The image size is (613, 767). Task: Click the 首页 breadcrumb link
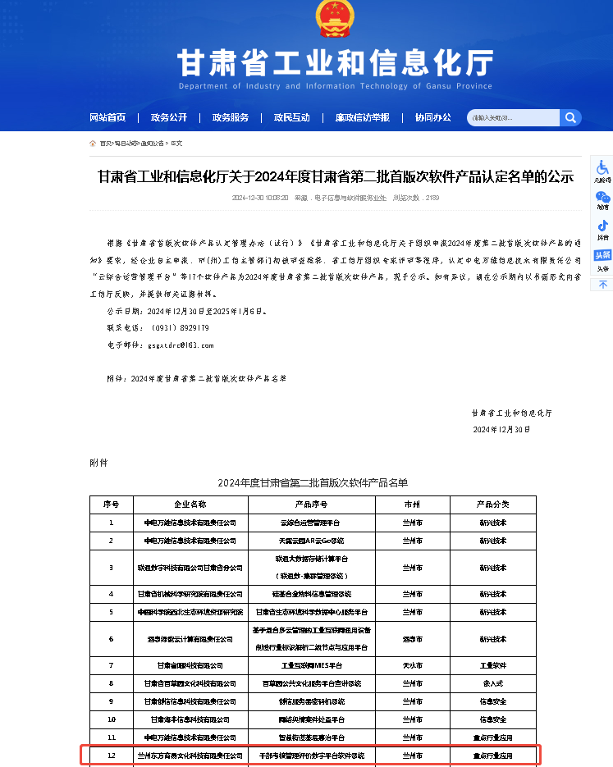106,144
